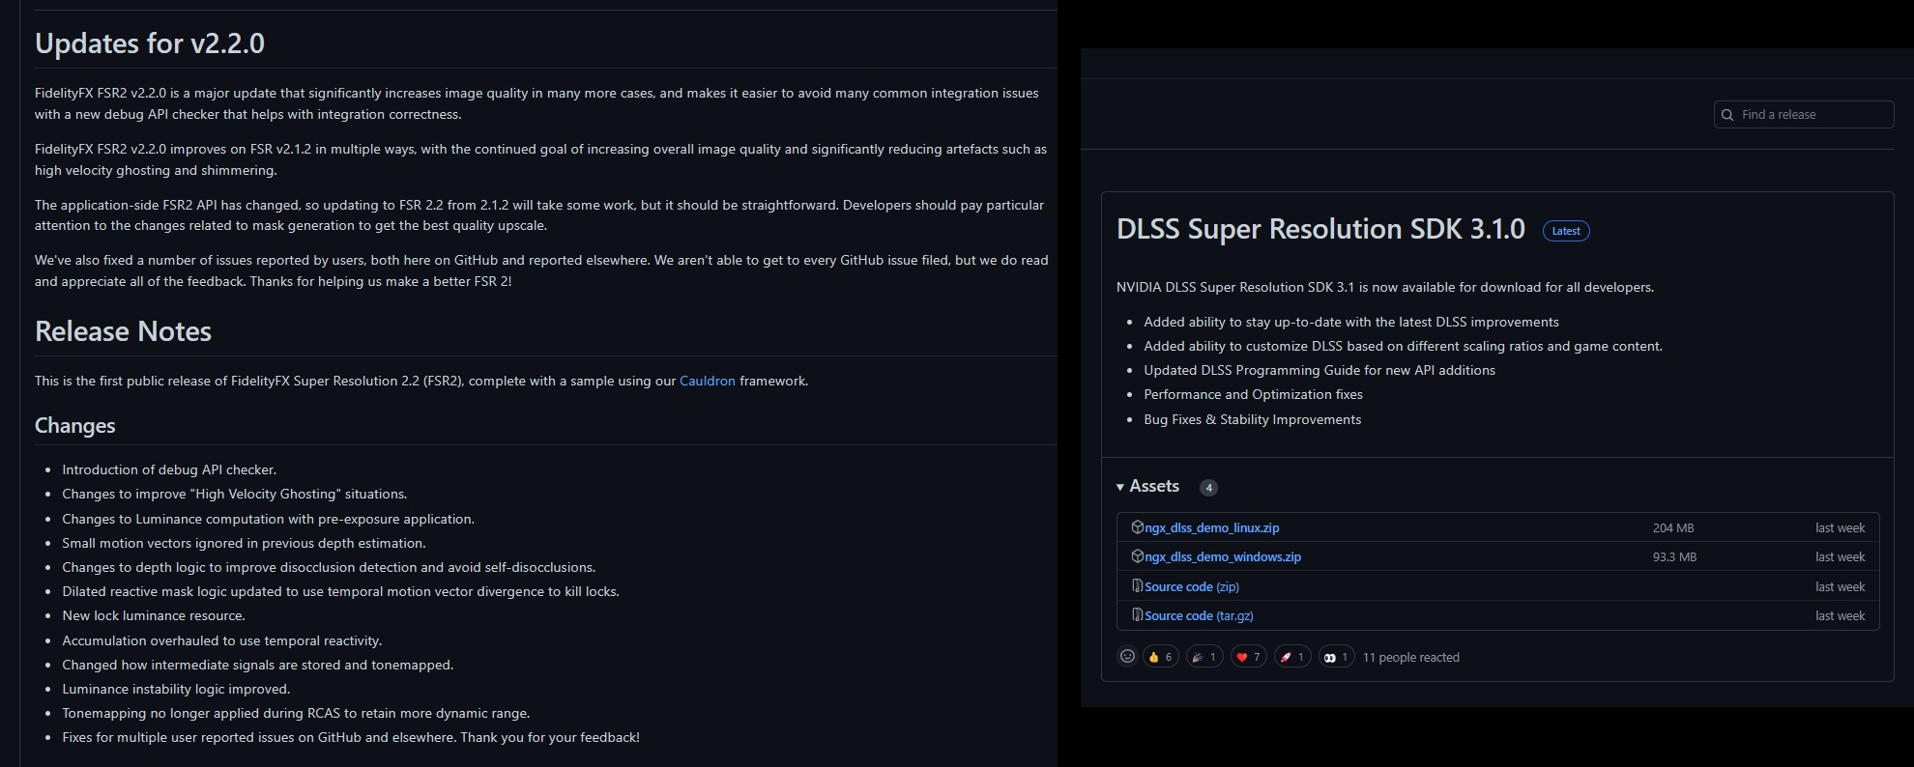Download Source code (tar.gz)
This screenshot has width=1914, height=767.
[1199, 615]
